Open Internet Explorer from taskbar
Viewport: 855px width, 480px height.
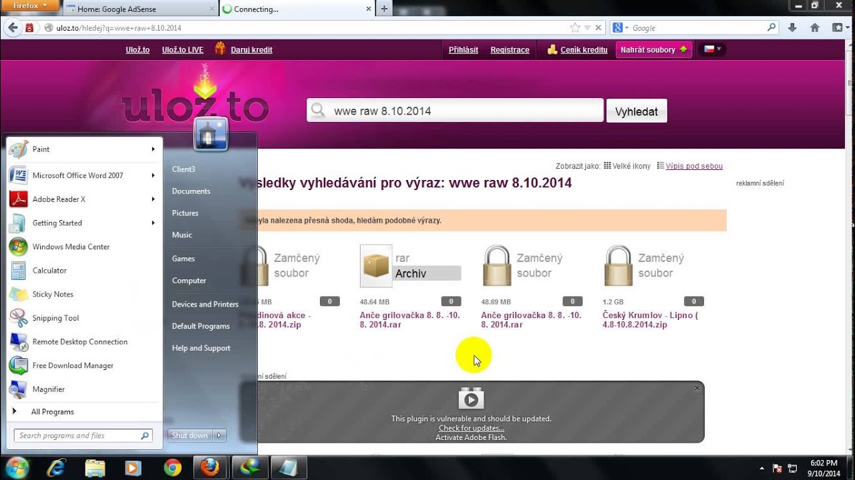(x=57, y=468)
